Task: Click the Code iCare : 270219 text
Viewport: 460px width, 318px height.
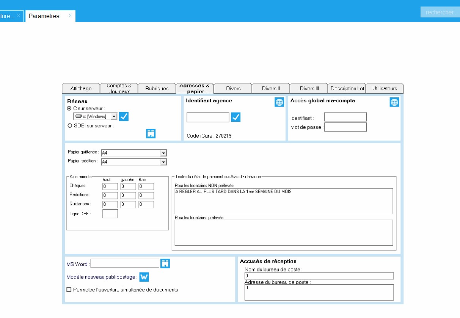Action: (x=209, y=136)
